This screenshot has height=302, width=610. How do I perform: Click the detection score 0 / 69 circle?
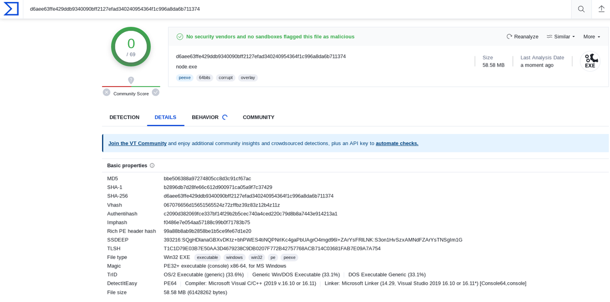point(131,47)
